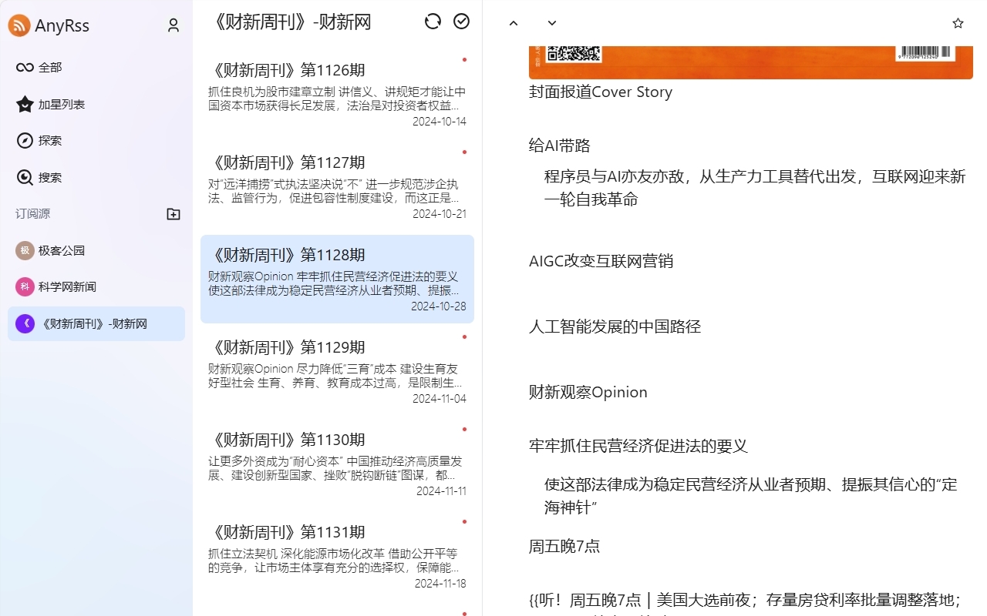The image size is (987, 616).
Task: Click the star icon beside 加星列表
Action: pos(25,104)
